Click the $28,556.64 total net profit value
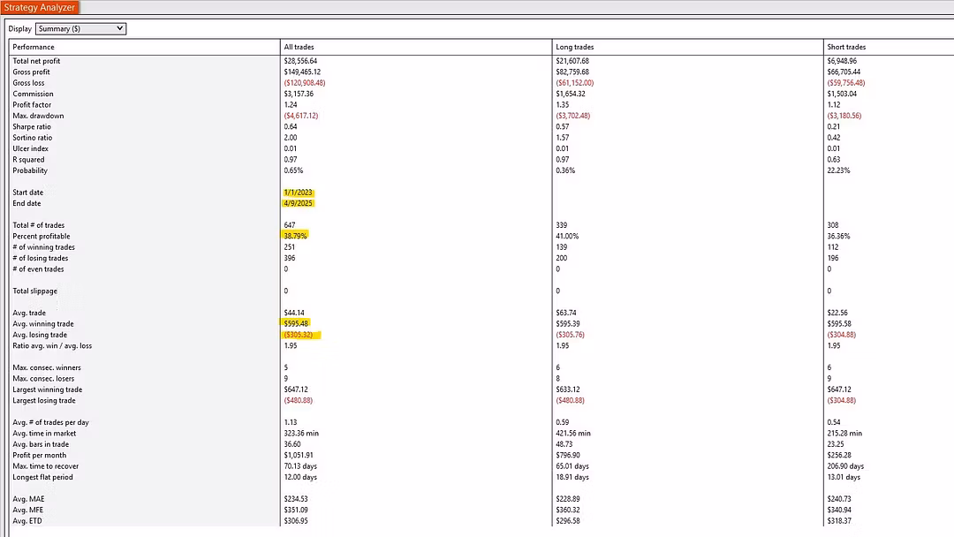The width and height of the screenshot is (954, 537). point(300,61)
